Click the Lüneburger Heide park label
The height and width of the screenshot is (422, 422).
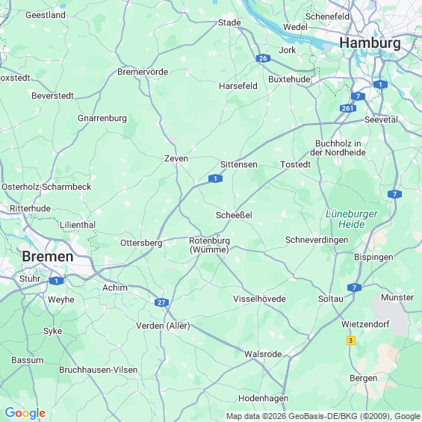pos(352,219)
